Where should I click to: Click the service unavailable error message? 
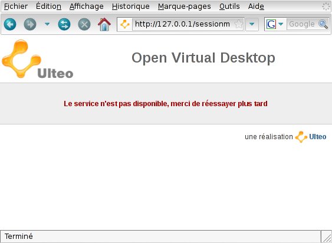166,104
